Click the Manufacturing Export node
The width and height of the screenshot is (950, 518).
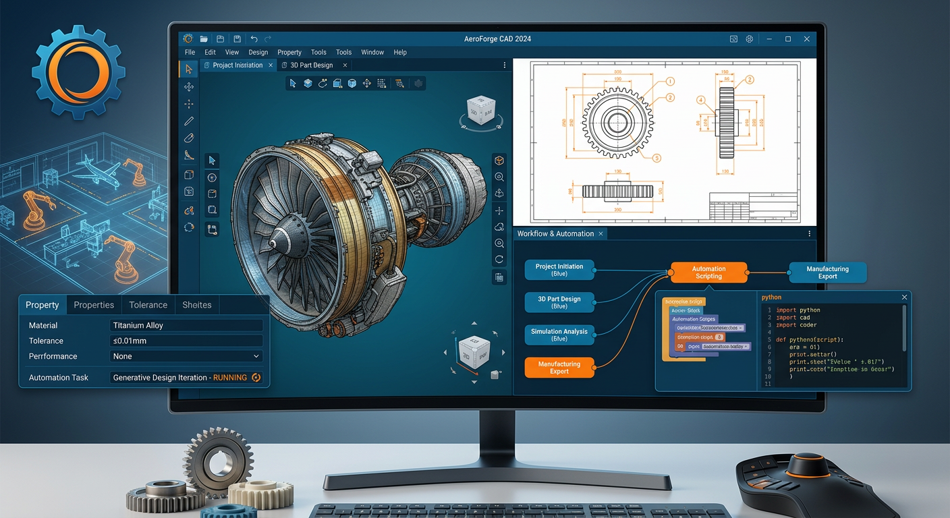pos(827,272)
